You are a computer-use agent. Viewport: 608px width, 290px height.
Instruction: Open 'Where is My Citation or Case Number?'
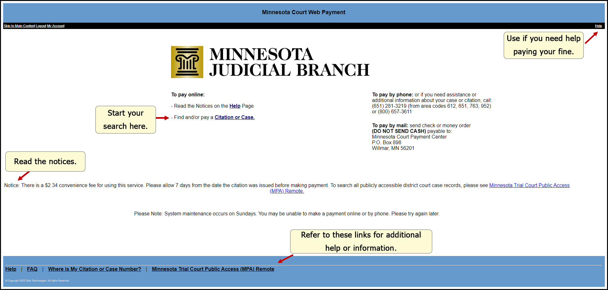pyautogui.click(x=95, y=269)
